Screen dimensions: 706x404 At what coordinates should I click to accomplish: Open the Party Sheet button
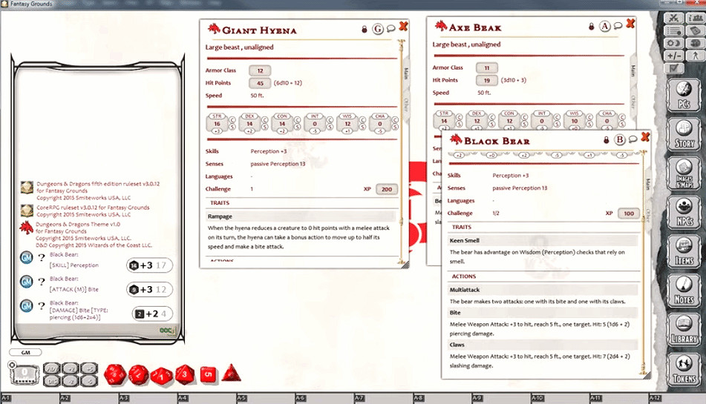[x=695, y=19]
